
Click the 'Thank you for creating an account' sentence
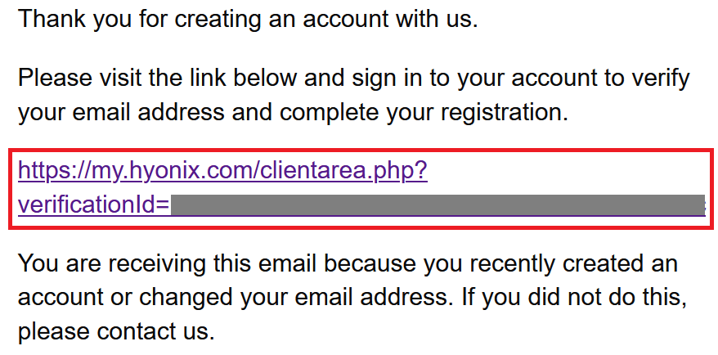248,20
